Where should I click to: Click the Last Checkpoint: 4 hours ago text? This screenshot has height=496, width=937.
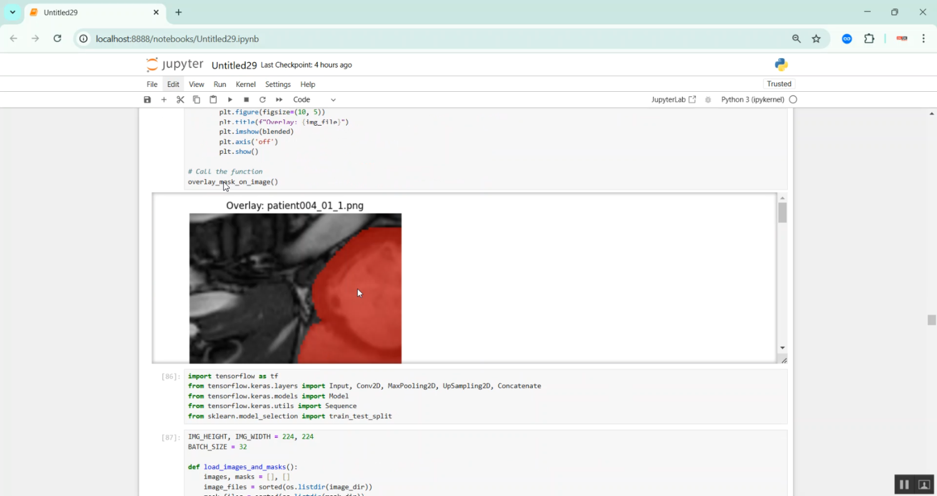306,65
